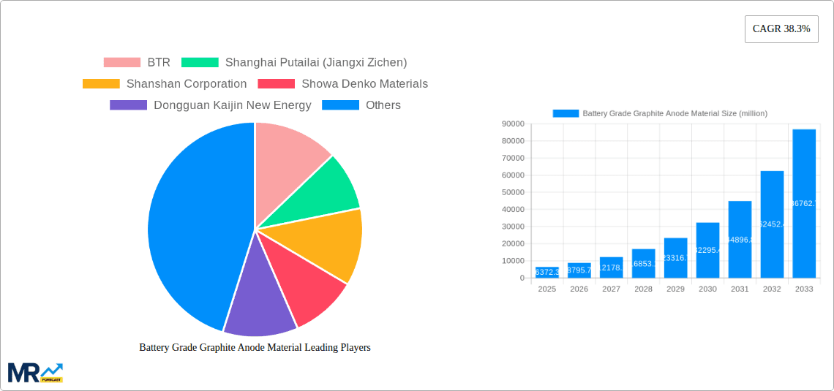Click the 2027 bar in the chart
Viewport: 834px width, 391px height.
611,267
